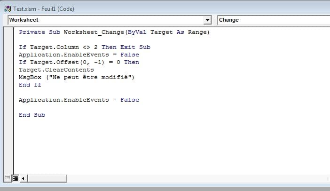Open the Change procedure dropdown

pyautogui.click(x=274, y=20)
